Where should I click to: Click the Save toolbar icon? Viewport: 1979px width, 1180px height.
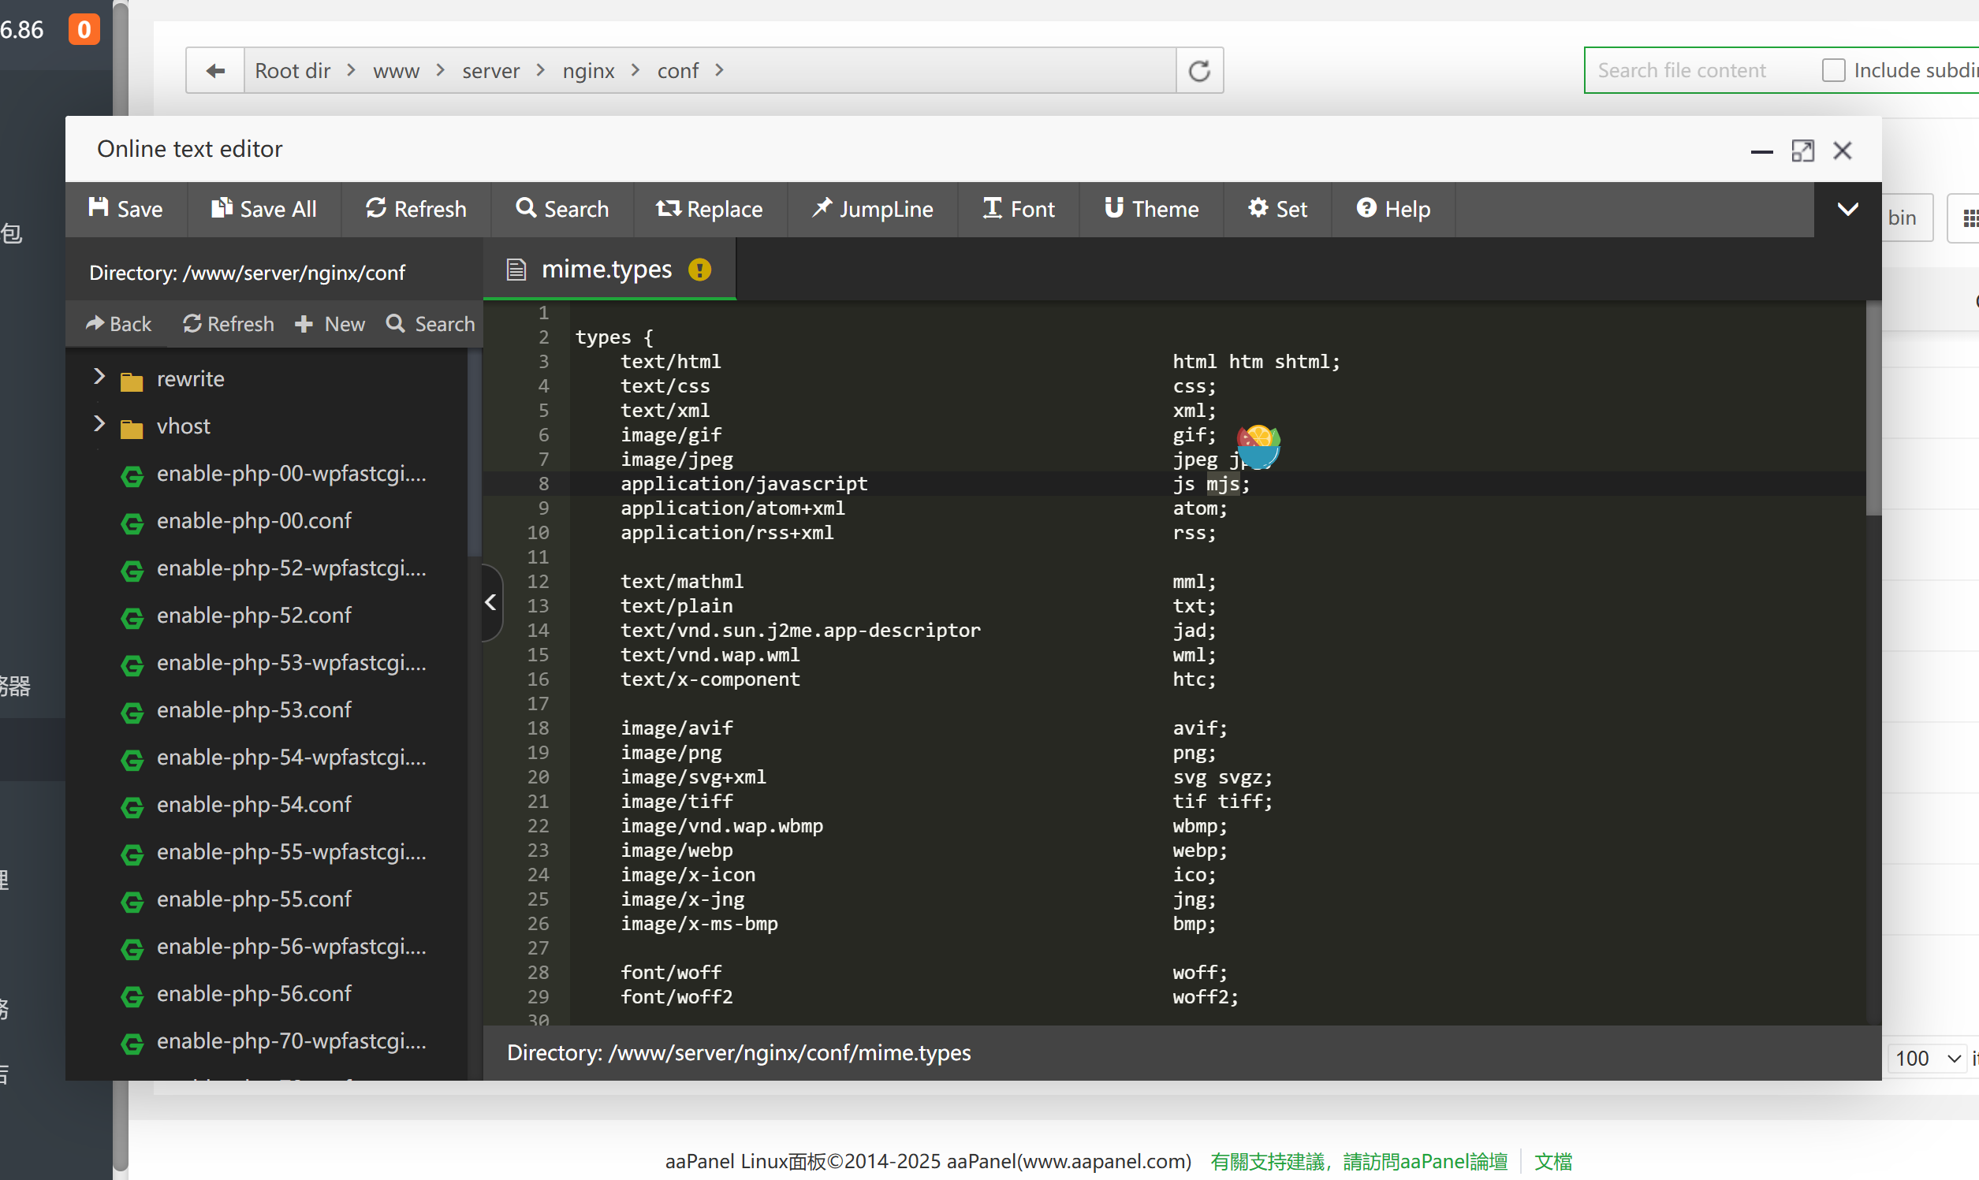pos(99,208)
